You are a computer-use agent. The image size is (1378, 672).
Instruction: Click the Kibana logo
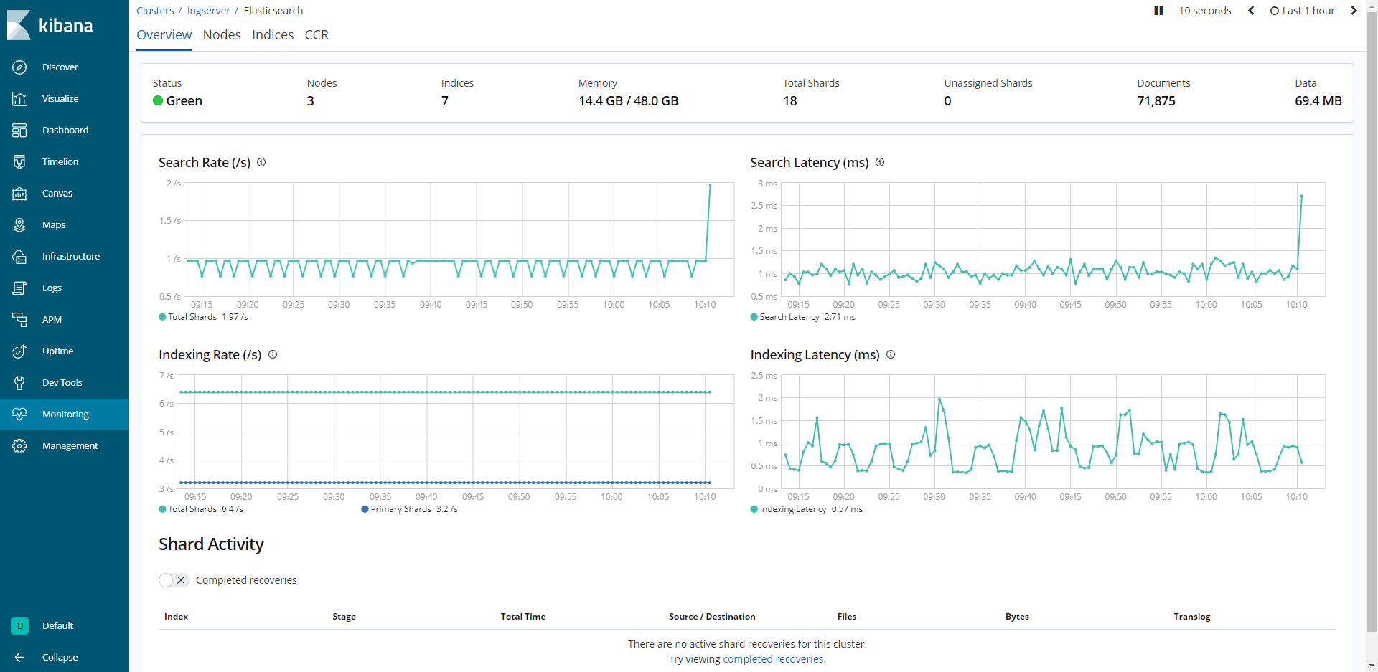(x=50, y=25)
